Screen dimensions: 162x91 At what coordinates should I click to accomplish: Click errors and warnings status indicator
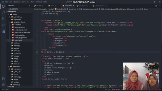pos(5,89)
